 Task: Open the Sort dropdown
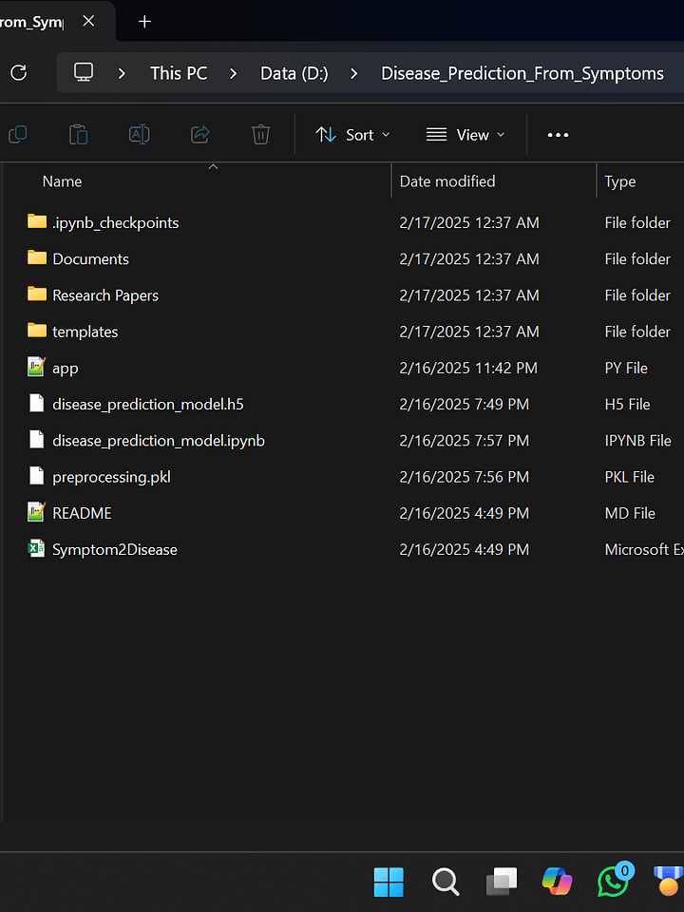point(353,135)
